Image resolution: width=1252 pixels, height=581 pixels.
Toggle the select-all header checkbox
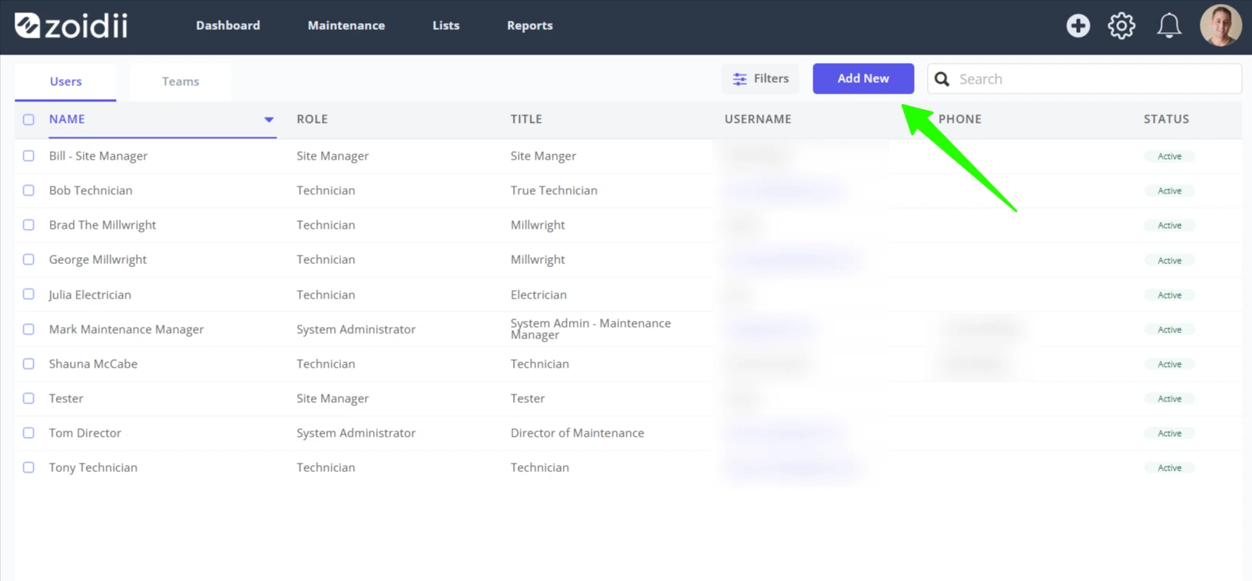tap(28, 120)
